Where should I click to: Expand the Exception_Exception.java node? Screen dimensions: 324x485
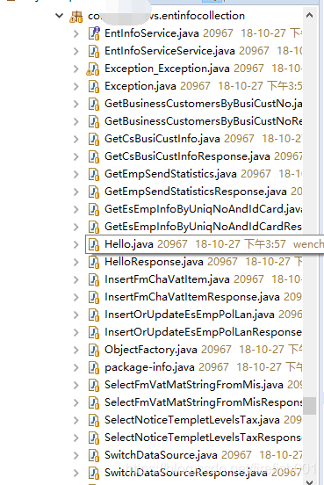click(x=76, y=69)
